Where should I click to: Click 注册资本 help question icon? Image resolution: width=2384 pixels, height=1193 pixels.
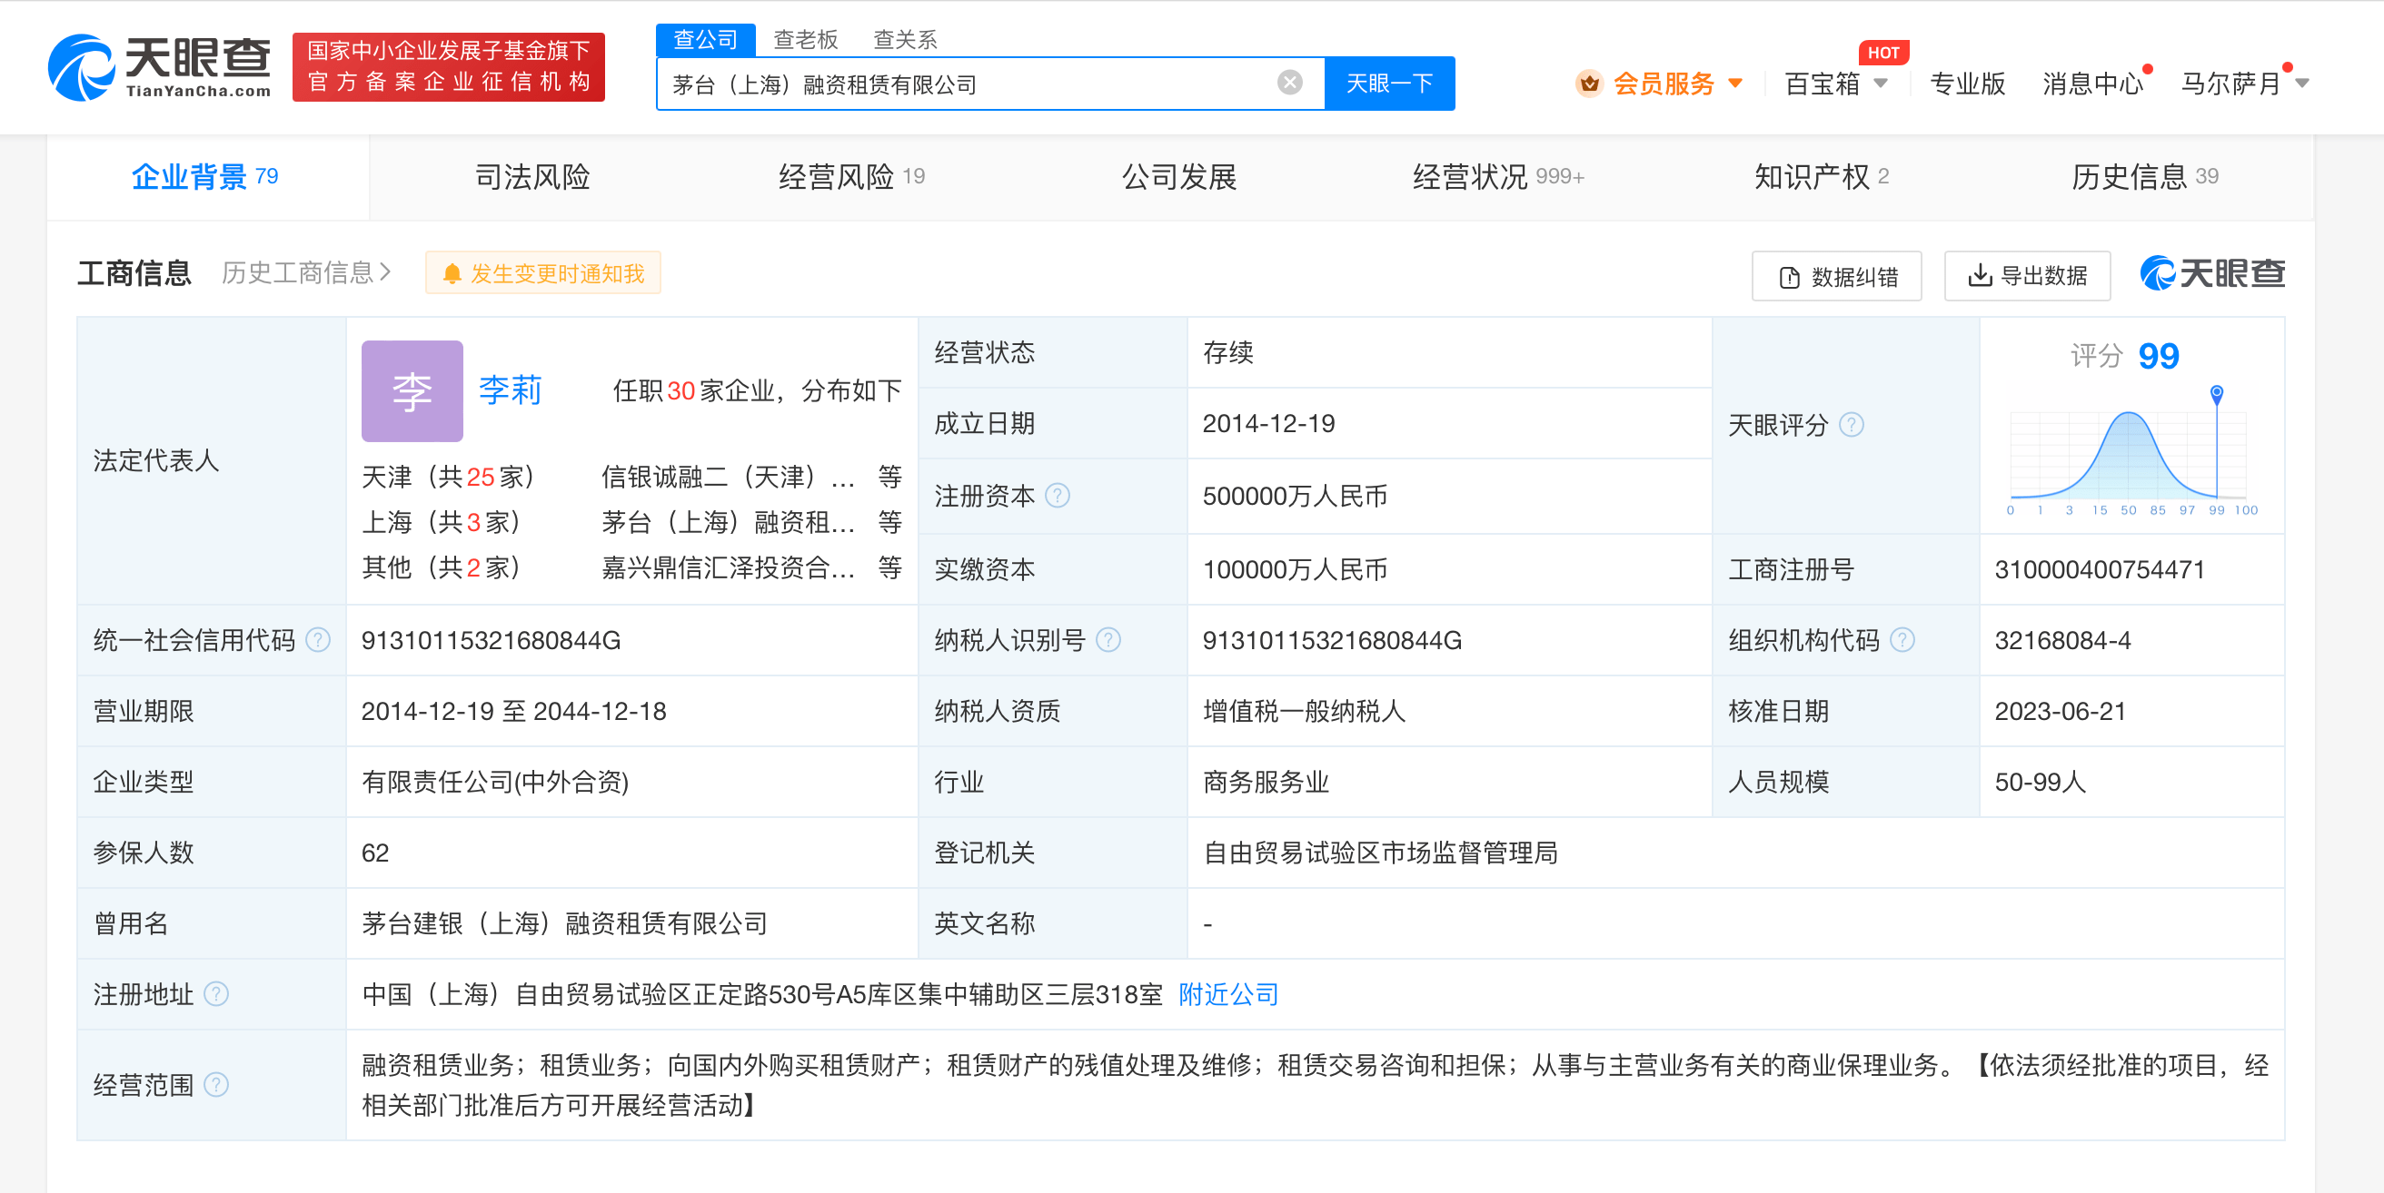[1057, 496]
